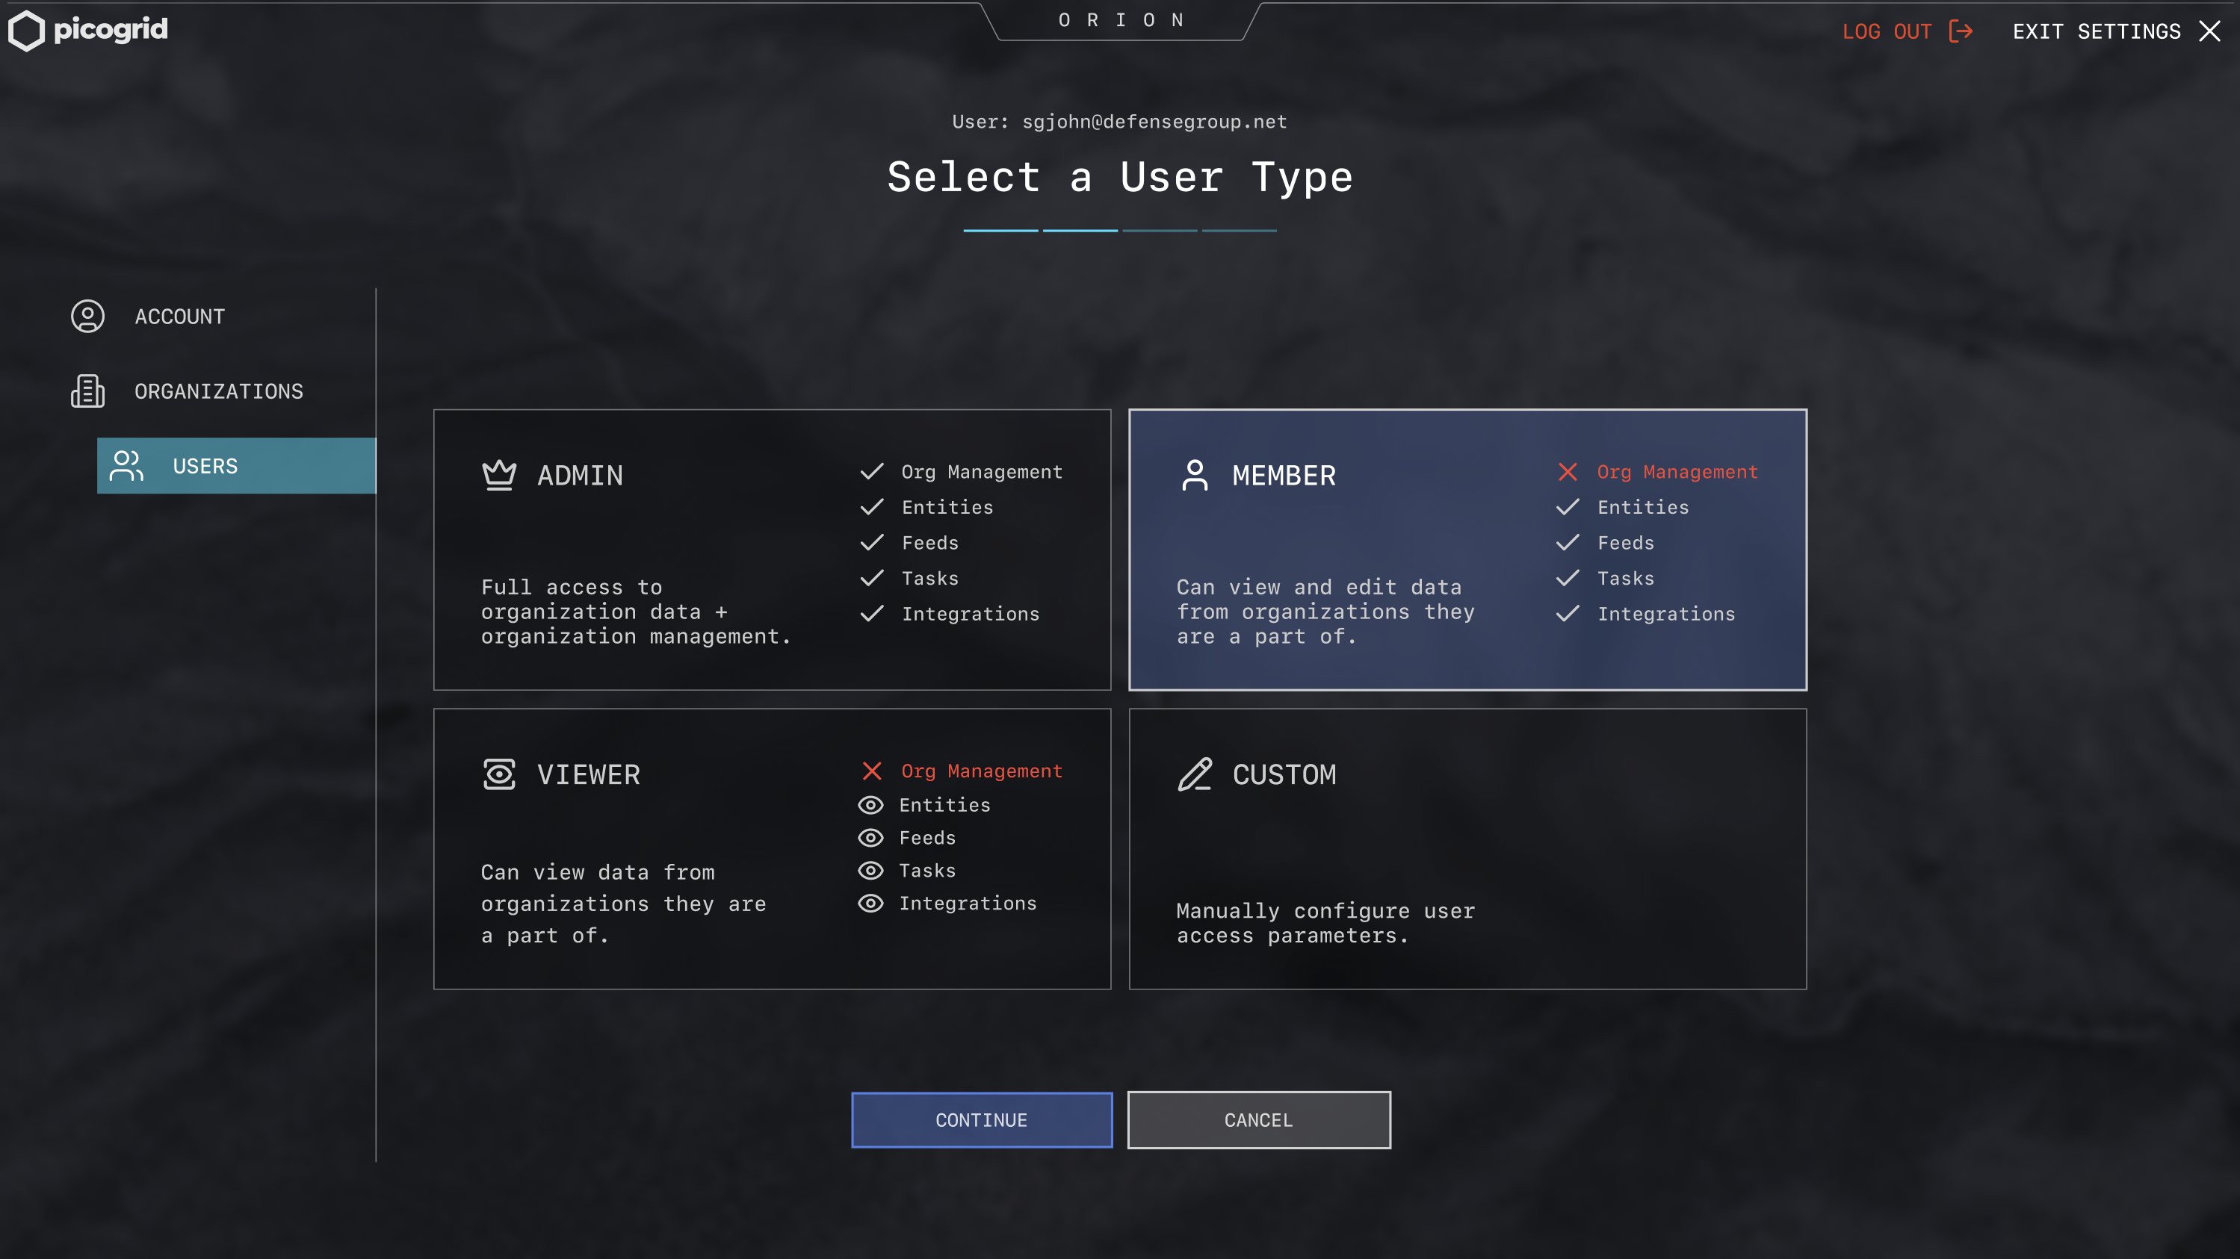Click the eye icon next to Viewer Entities
This screenshot has height=1259, width=2240.
tap(870, 804)
